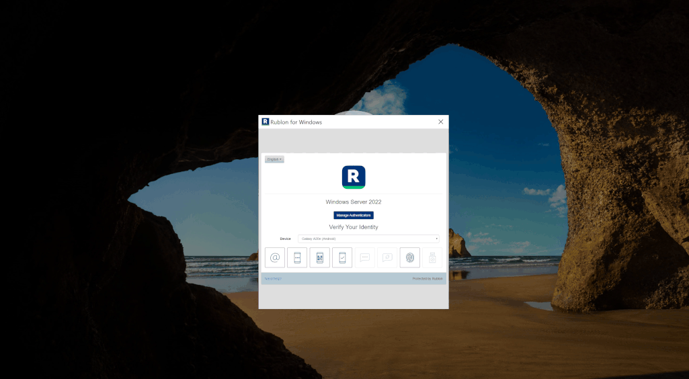Click the Rublon for Windows title text
This screenshot has height=379, width=689.
pos(296,122)
